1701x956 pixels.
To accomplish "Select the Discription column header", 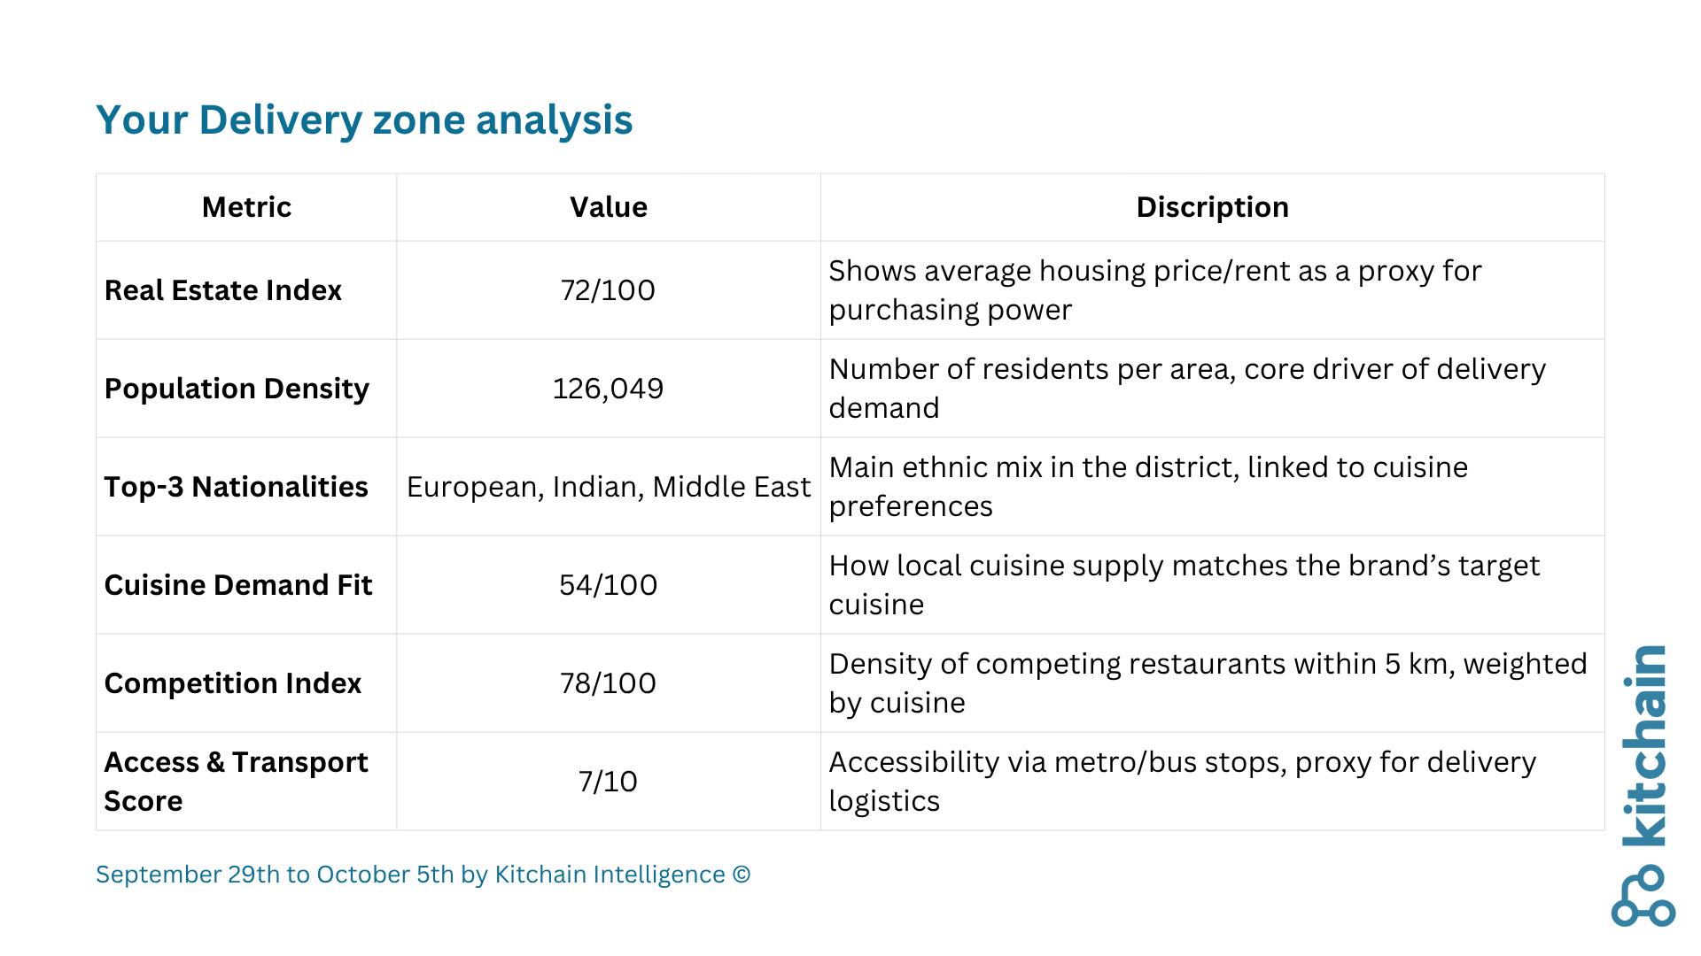I will 1212,207.
